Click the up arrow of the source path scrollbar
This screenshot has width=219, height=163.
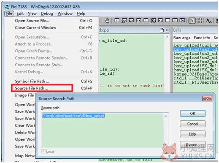point(166,116)
